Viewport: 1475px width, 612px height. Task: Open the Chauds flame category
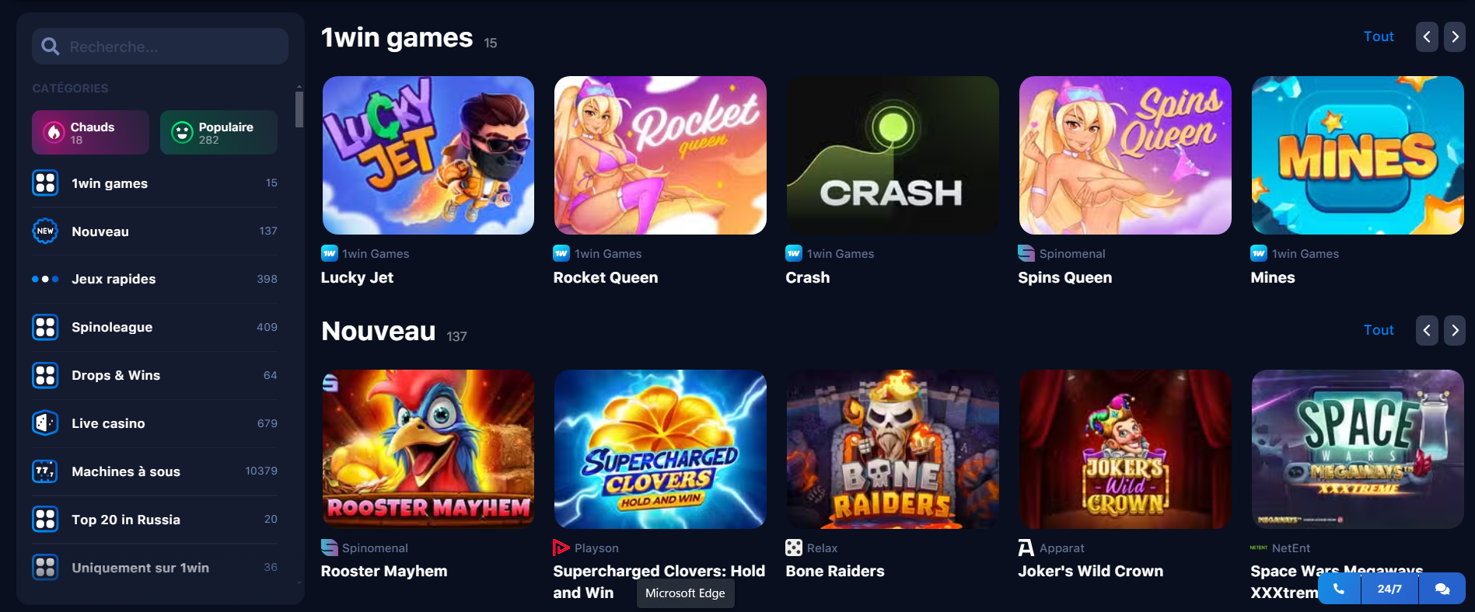90,132
